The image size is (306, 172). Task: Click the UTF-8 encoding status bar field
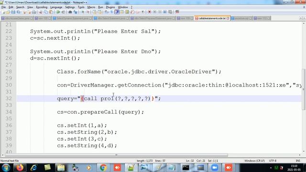(273, 161)
